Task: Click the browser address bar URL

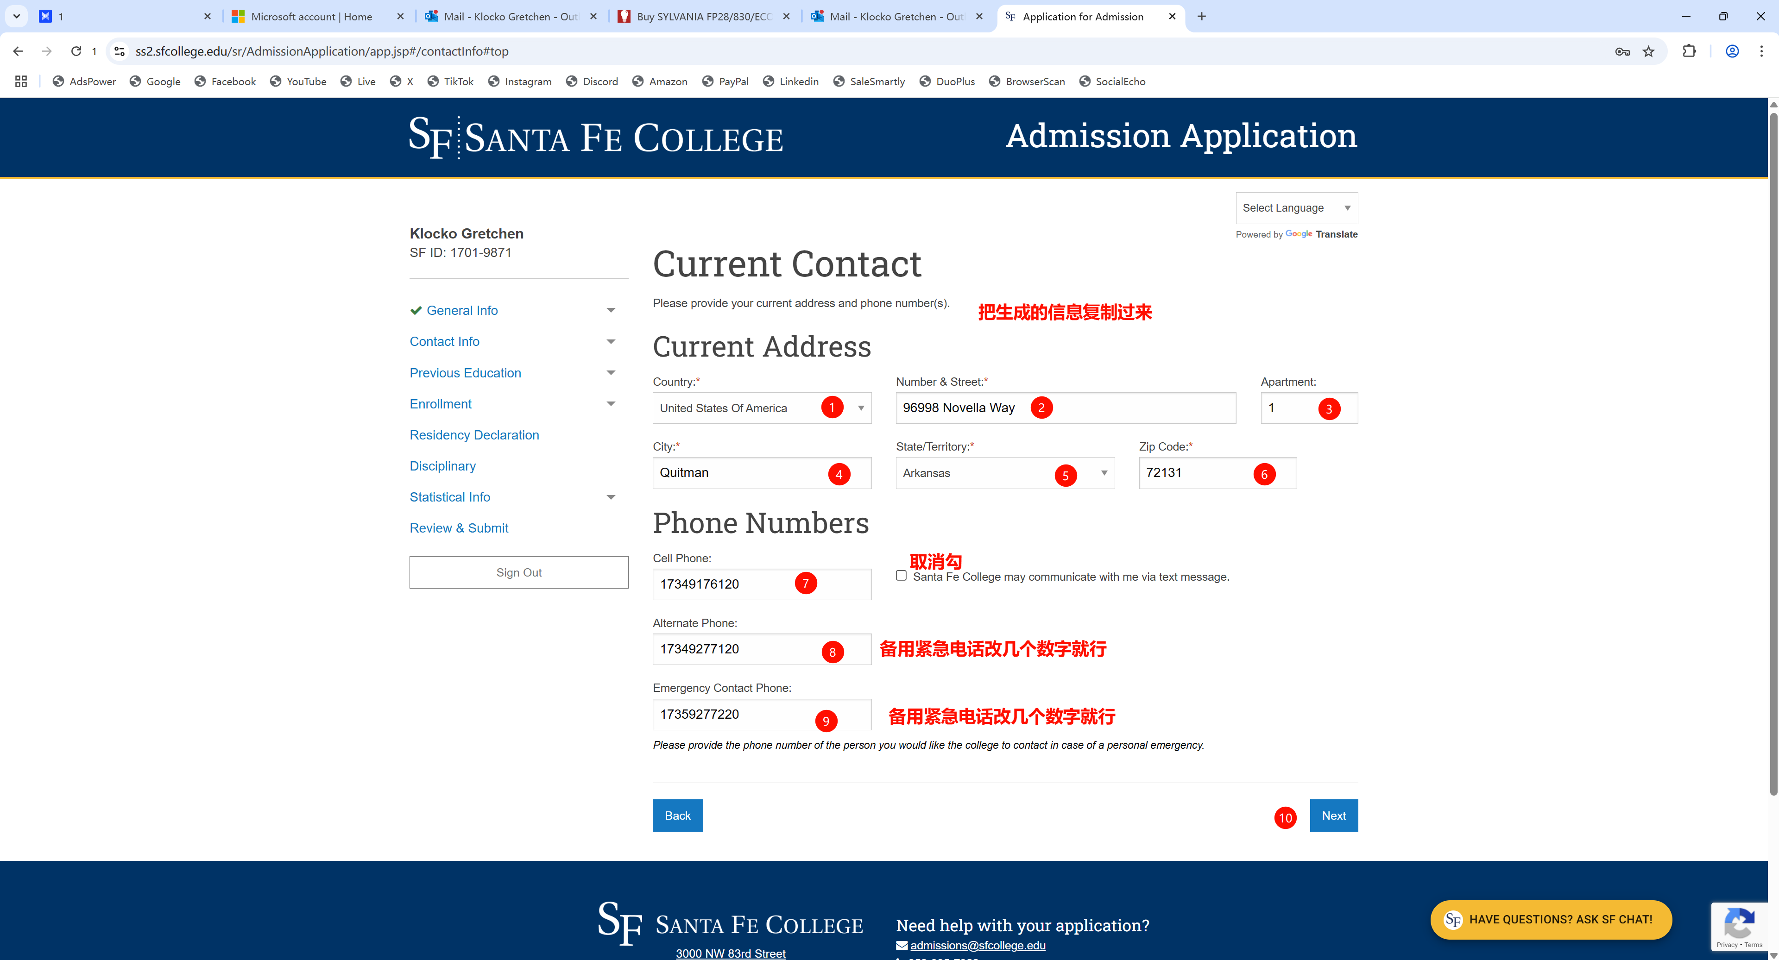Action: [x=322, y=51]
